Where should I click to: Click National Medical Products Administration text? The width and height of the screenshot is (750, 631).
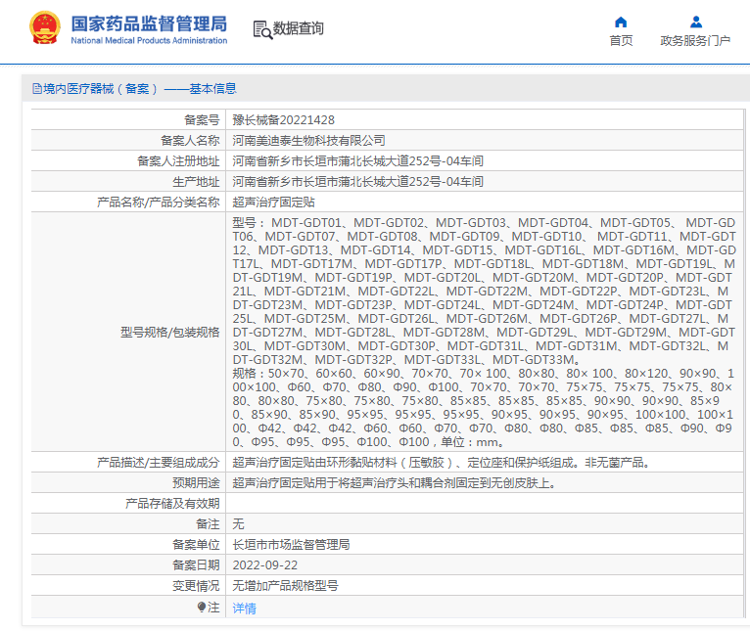point(149,41)
